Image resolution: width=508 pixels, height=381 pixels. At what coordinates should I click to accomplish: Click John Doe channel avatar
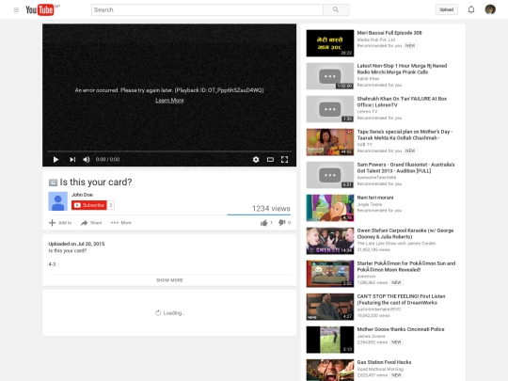(58, 201)
